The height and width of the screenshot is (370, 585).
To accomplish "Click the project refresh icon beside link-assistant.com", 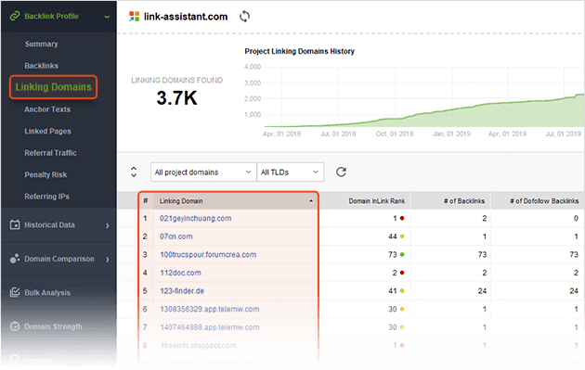I will (x=245, y=17).
